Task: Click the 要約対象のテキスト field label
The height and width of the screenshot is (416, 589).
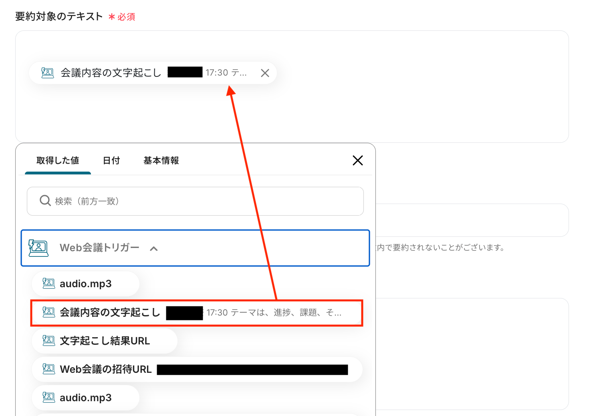Action: coord(59,16)
